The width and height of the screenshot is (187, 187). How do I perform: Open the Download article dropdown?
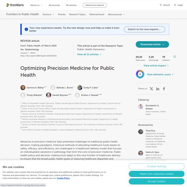(152, 44)
